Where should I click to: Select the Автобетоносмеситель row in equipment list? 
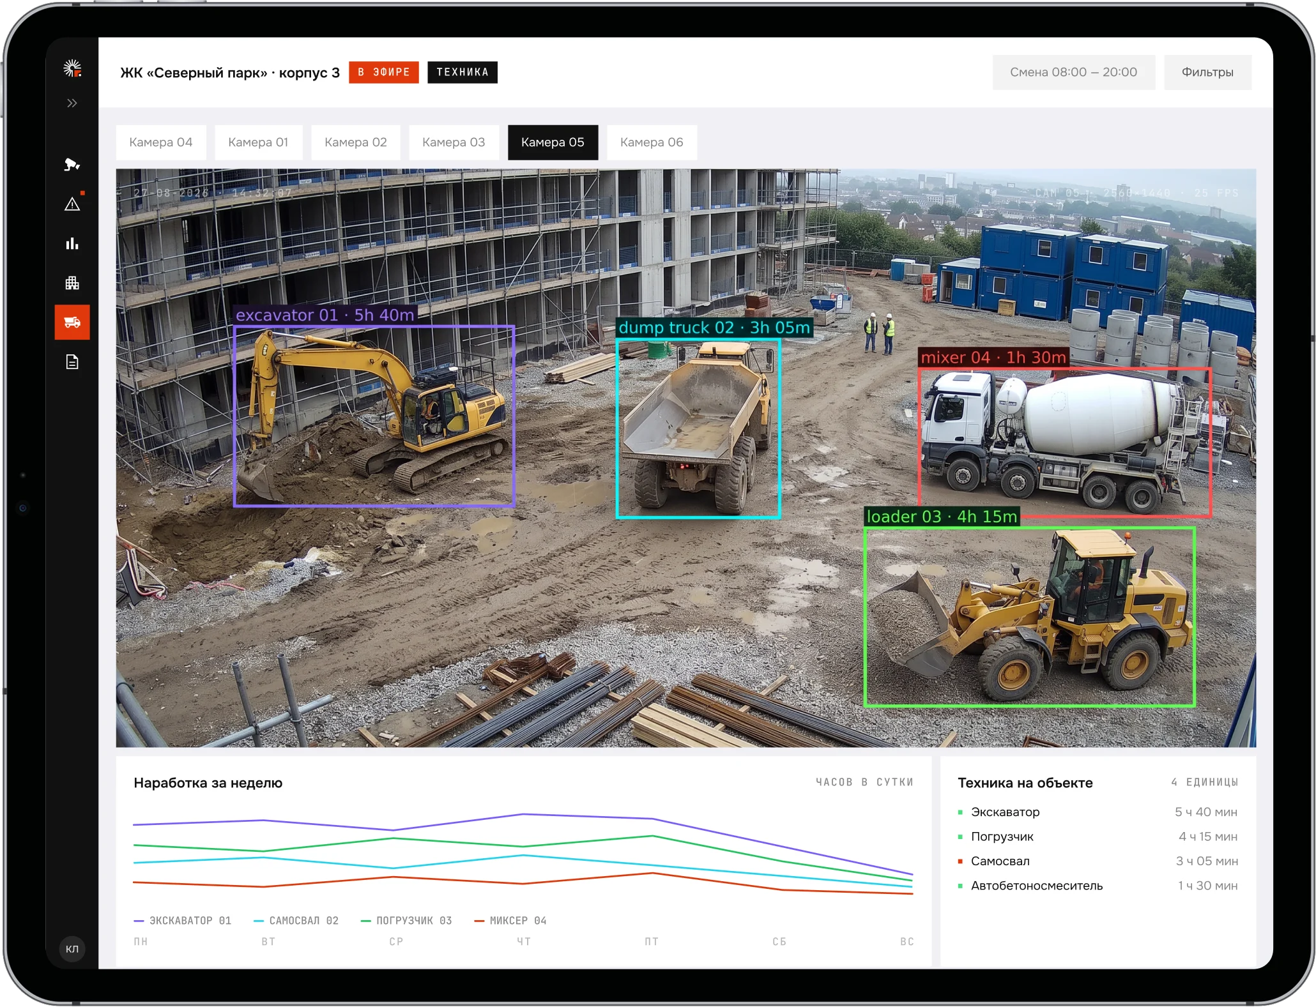(1098, 886)
